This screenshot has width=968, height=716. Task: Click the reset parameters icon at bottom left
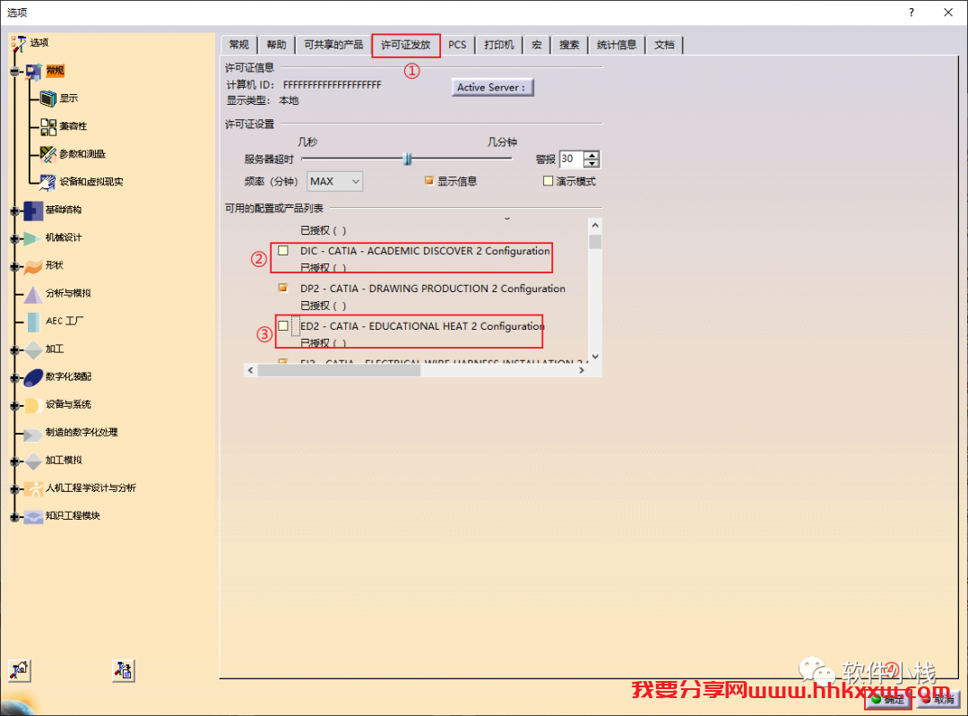coord(20,670)
